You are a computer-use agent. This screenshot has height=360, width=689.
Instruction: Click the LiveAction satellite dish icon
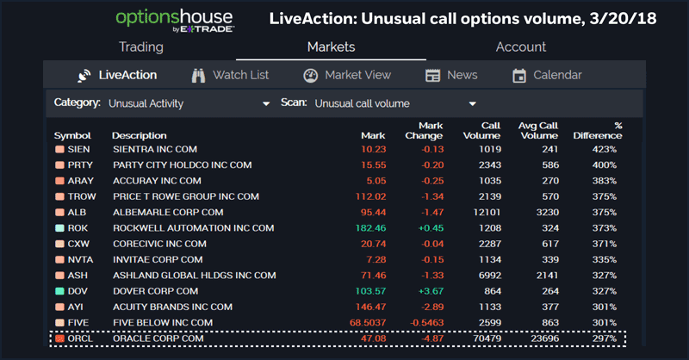click(x=84, y=76)
